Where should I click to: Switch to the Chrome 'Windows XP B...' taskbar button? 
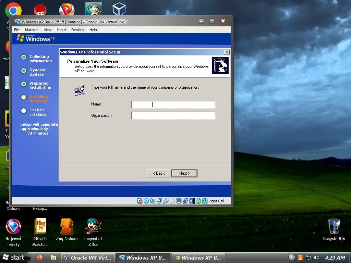coord(198,258)
